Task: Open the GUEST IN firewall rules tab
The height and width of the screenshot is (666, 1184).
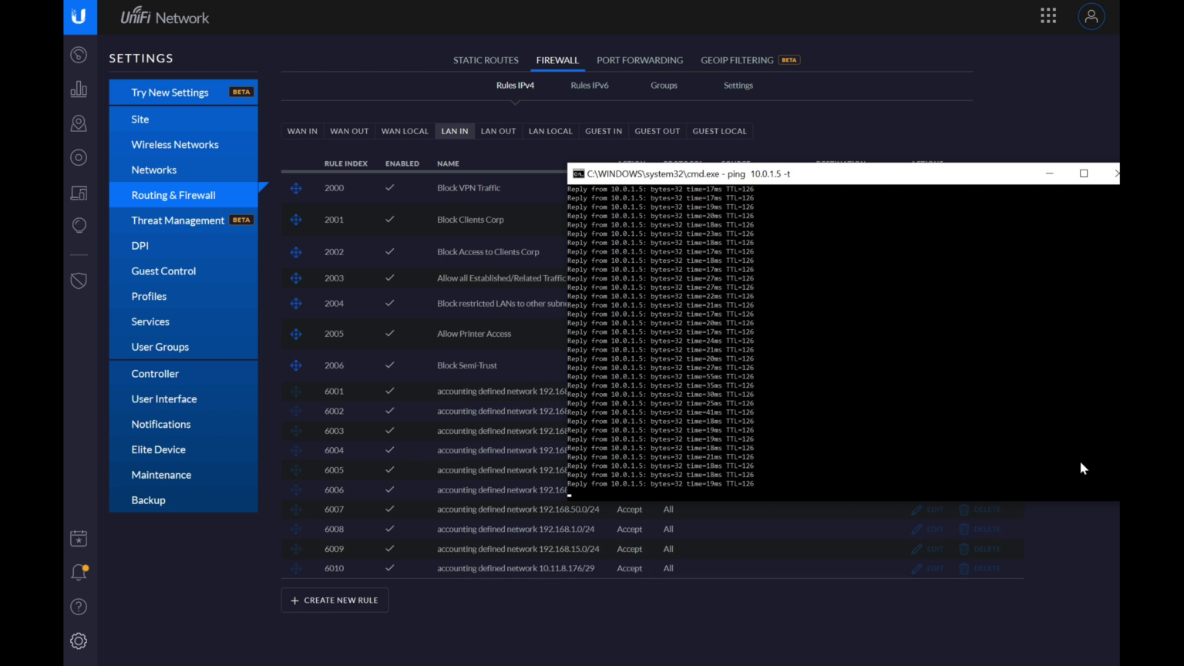Action: pyautogui.click(x=604, y=131)
